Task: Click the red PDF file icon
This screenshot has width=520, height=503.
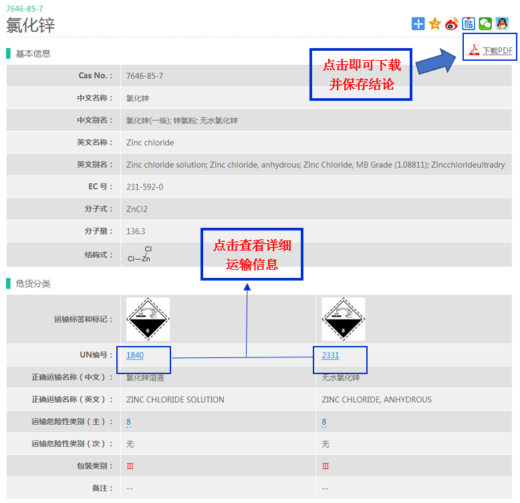Action: tap(475, 50)
